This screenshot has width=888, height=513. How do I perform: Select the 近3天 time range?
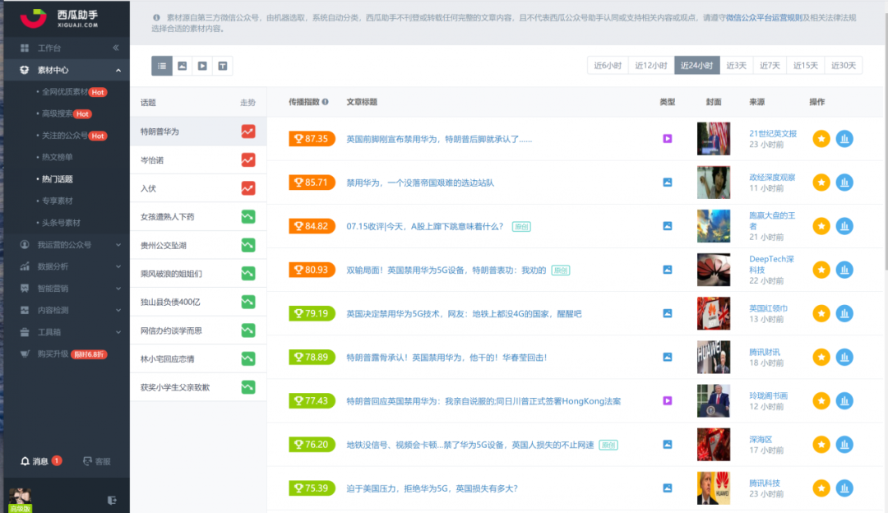(x=736, y=66)
